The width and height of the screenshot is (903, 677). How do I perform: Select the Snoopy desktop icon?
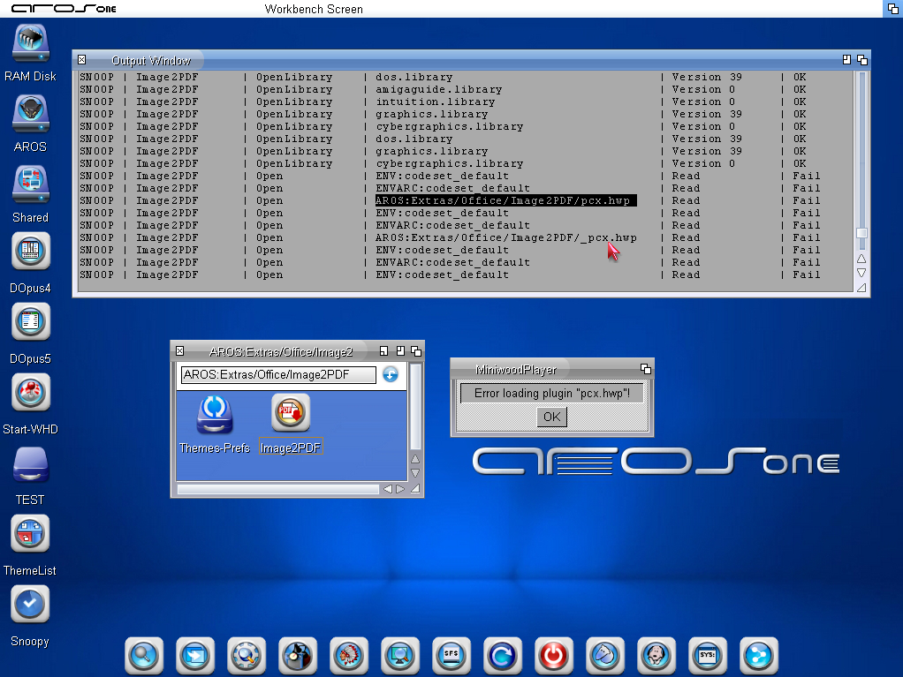click(x=30, y=605)
